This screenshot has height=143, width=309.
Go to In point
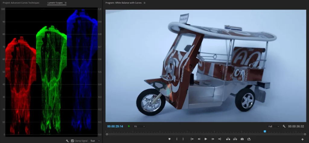click(x=192, y=139)
